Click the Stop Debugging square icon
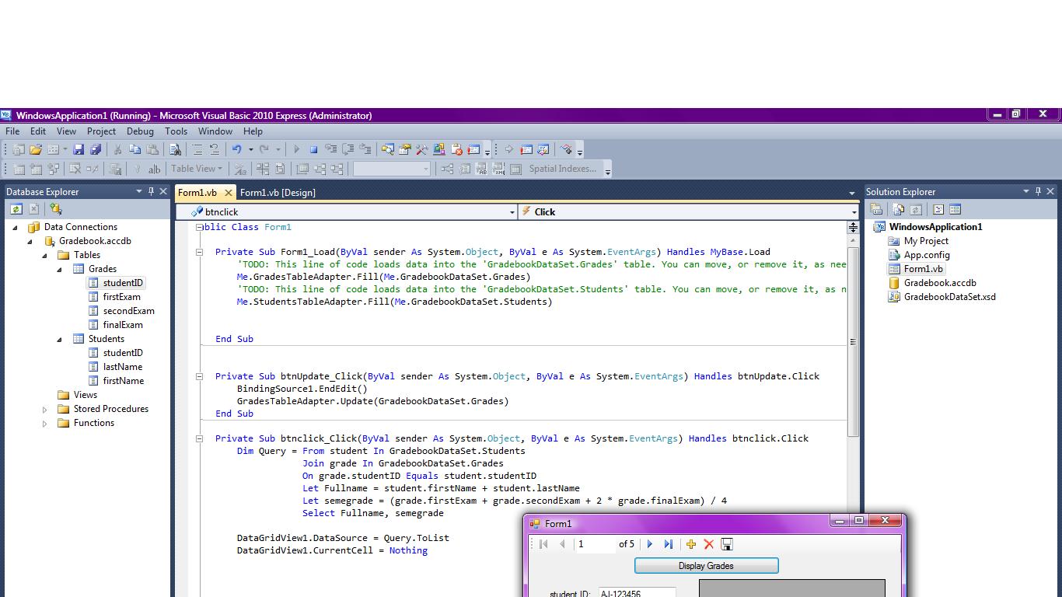Screen dimensions: 1062x597 314,149
